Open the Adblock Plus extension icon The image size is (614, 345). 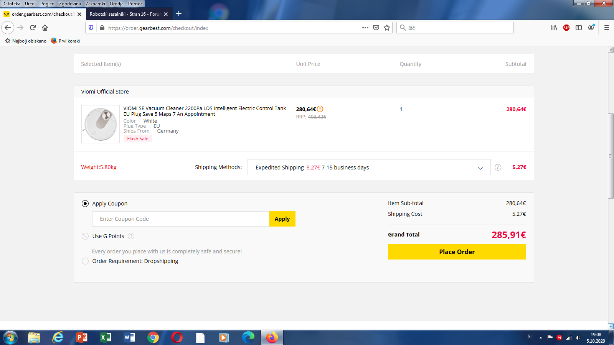click(x=566, y=28)
